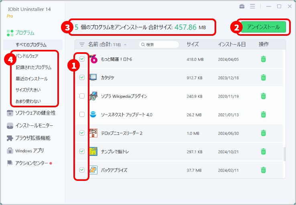Screen dimensions: 296x205
Task: Click the アクションセンター flag icon
Action: [x=10, y=163]
